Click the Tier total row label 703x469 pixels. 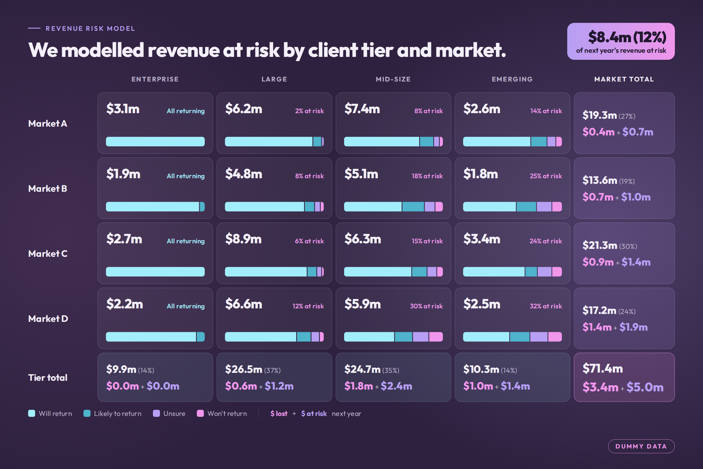47,378
